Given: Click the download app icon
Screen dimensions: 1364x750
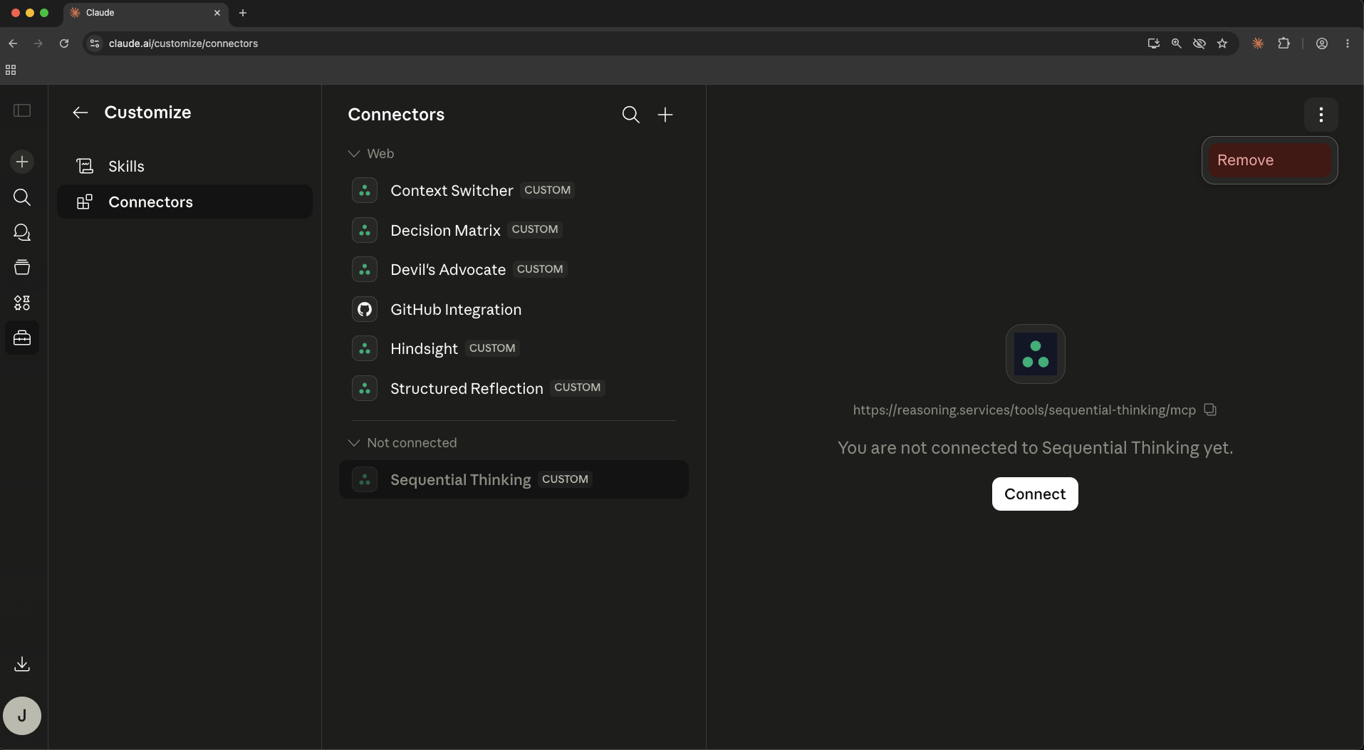Looking at the screenshot, I should (22, 664).
